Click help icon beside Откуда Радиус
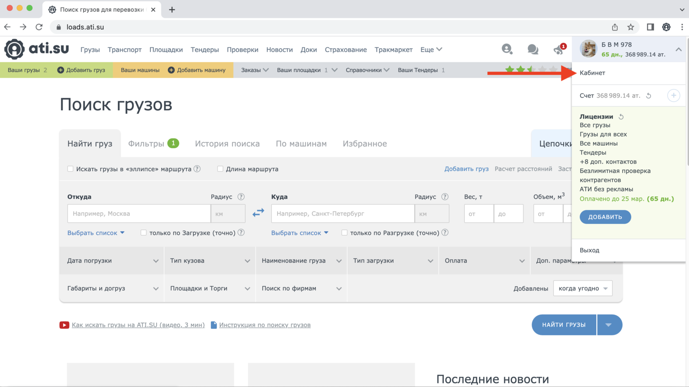 pos(241,197)
